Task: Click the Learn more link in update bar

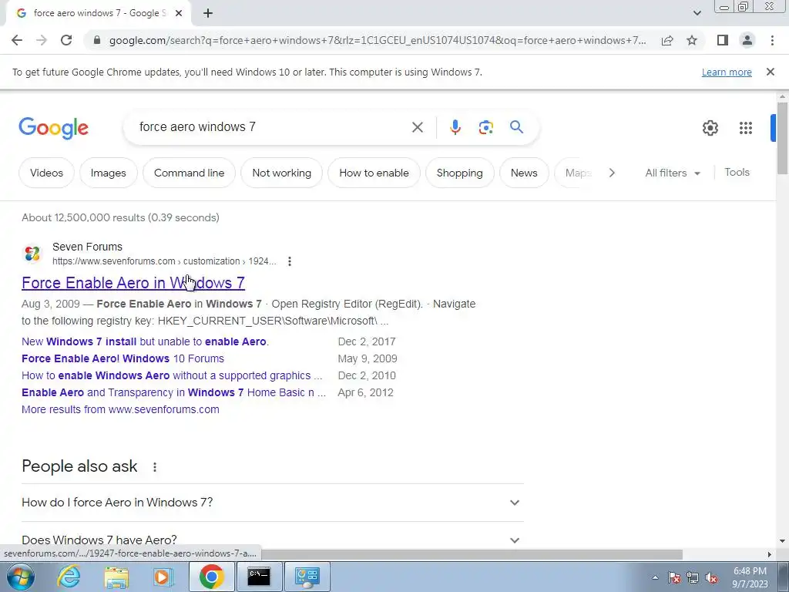Action: [727, 72]
